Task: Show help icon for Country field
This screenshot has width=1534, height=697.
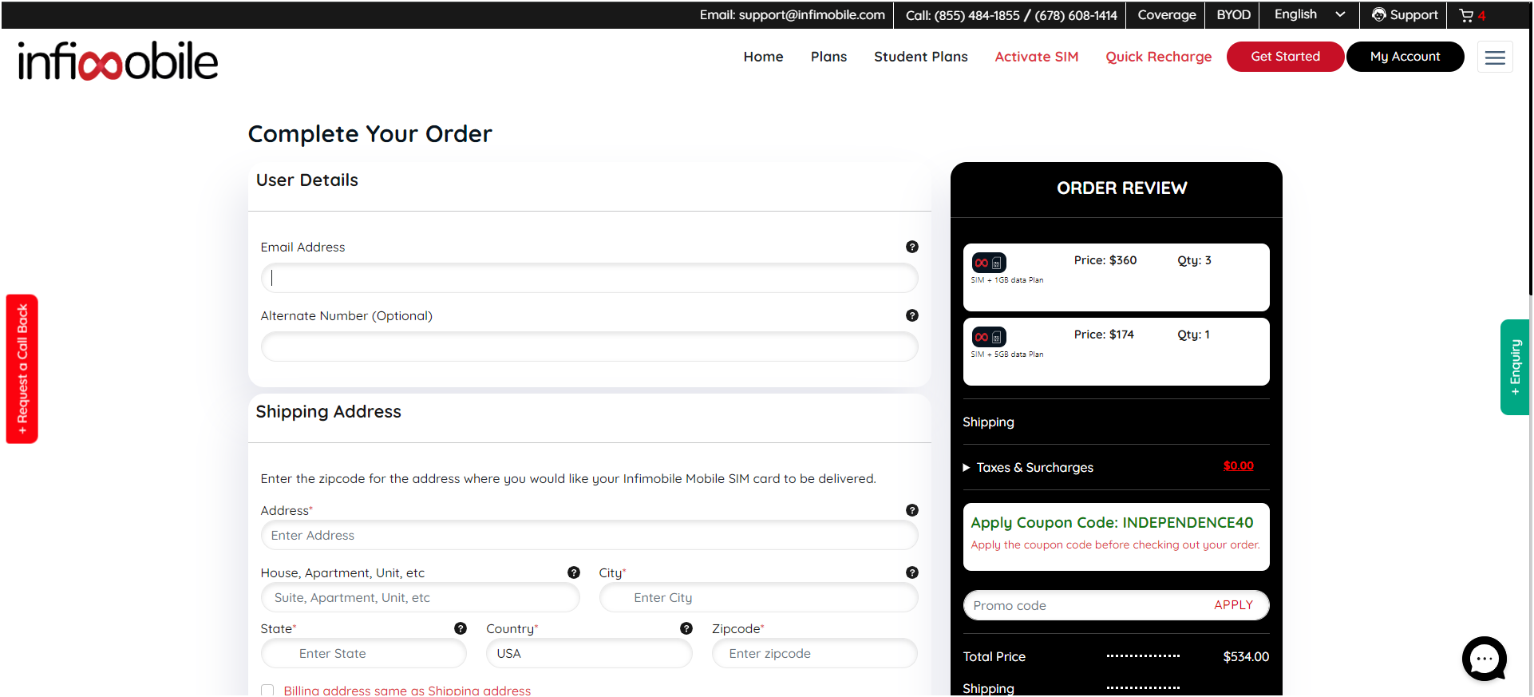Action: click(686, 628)
